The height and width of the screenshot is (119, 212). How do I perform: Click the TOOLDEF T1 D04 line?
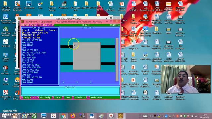(31, 35)
